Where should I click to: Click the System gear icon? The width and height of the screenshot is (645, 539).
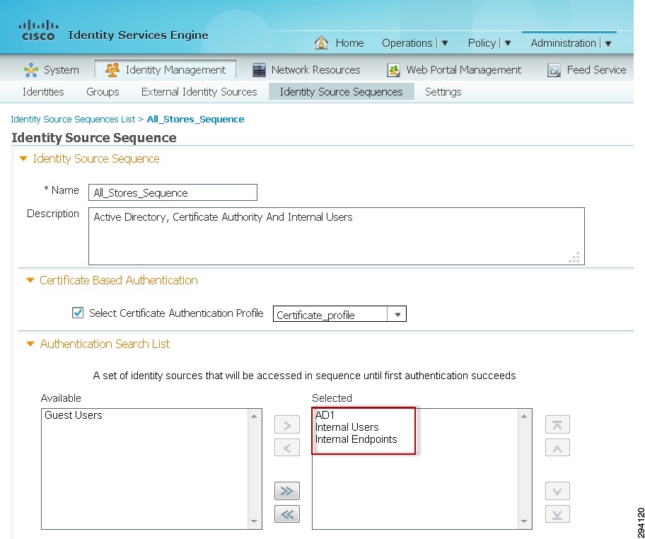[31, 70]
